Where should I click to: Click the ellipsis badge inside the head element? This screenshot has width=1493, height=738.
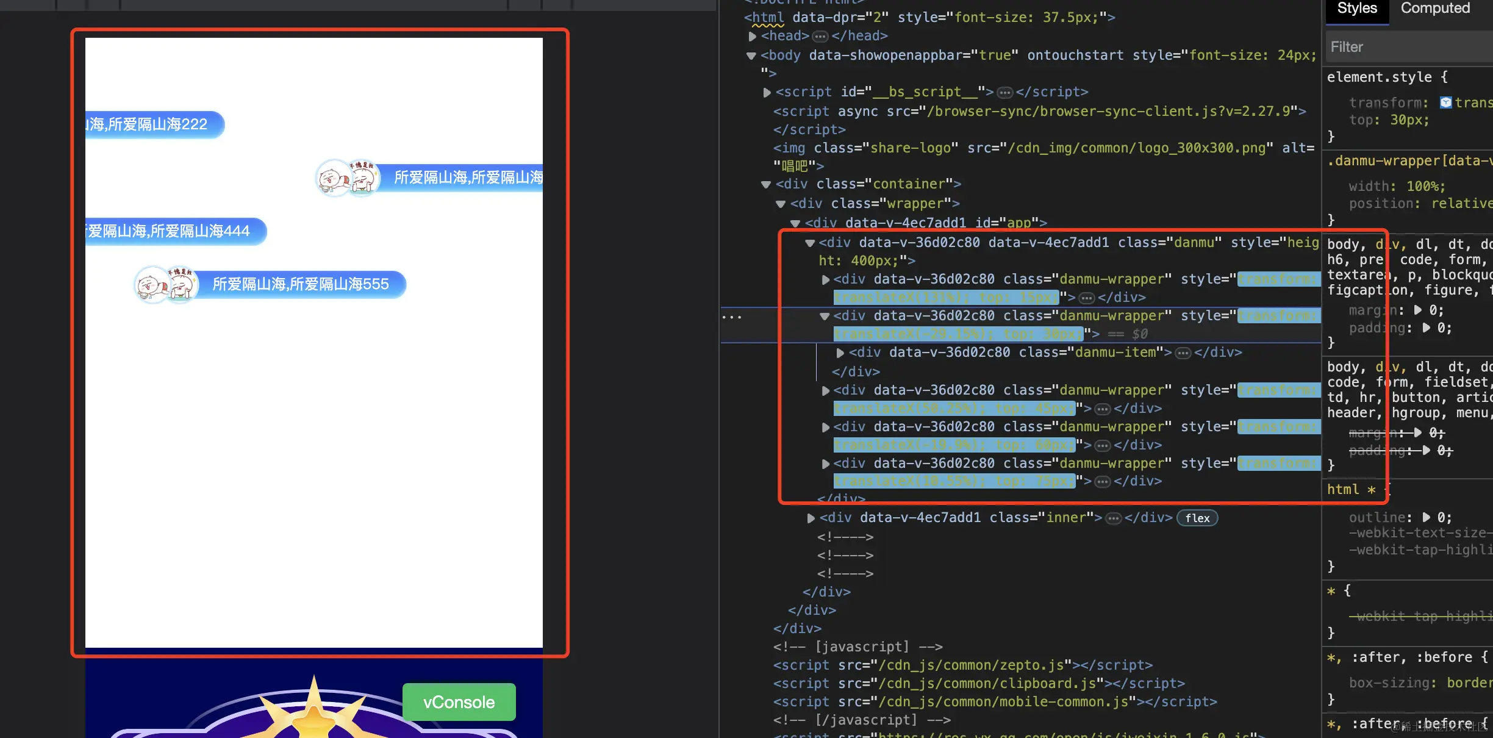tap(820, 37)
